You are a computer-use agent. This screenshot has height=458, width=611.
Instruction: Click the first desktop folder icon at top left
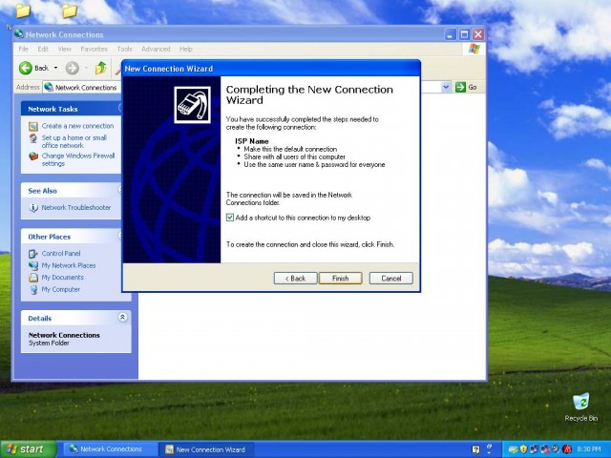coord(23,10)
